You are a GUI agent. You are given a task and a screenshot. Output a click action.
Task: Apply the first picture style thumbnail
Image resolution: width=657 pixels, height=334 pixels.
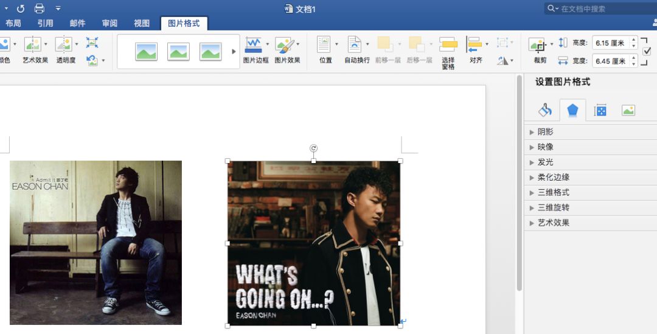point(146,52)
